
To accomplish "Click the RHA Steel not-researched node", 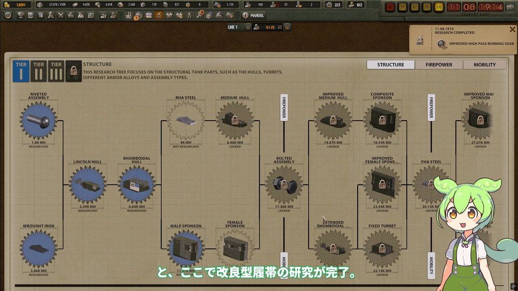I will pos(186,121).
